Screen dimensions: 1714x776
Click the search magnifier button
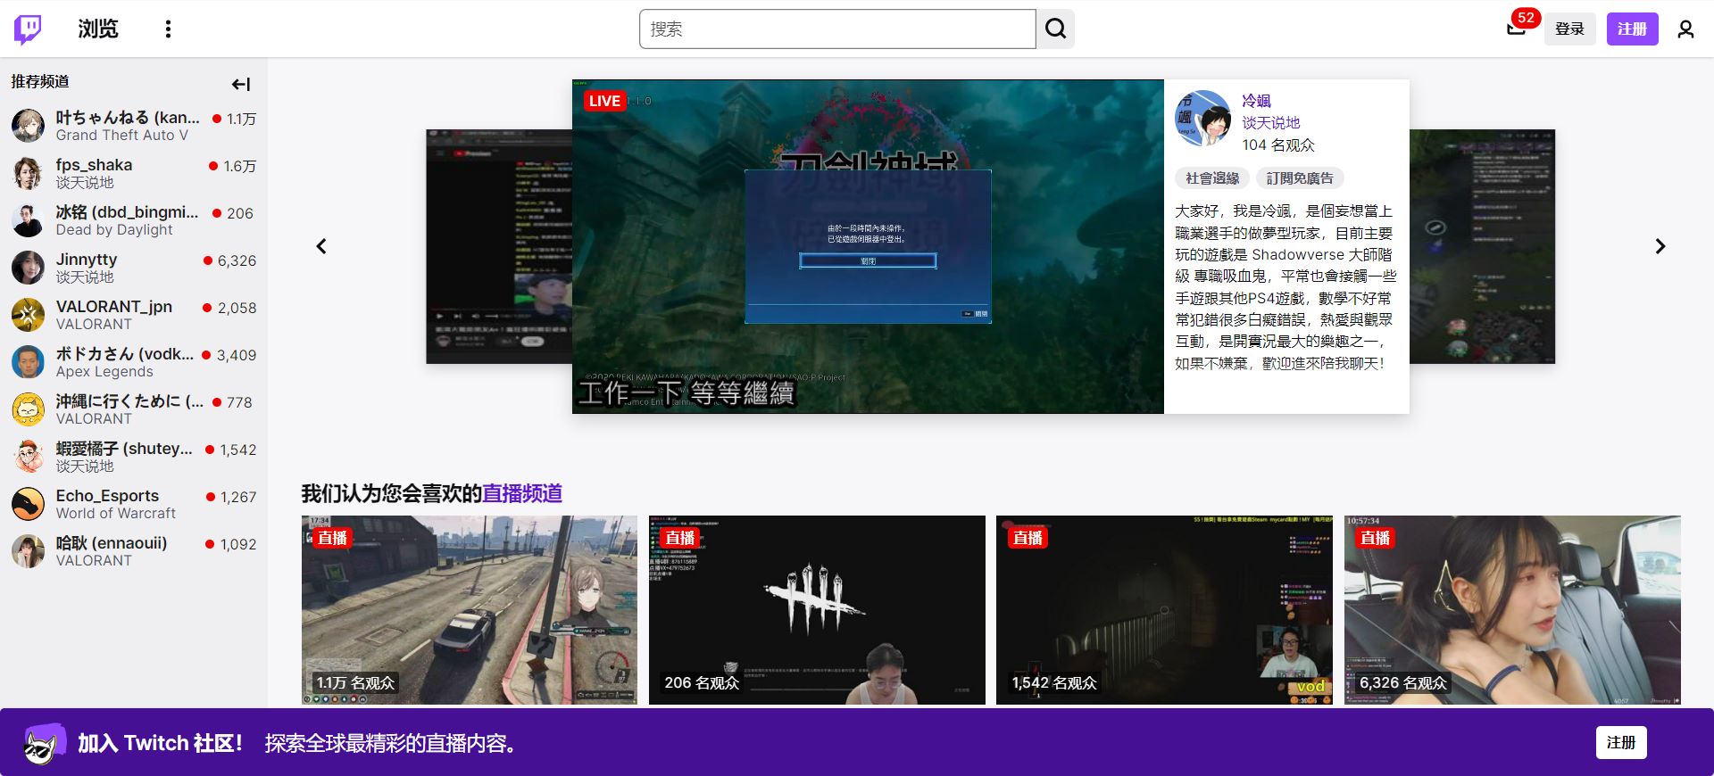1055,29
